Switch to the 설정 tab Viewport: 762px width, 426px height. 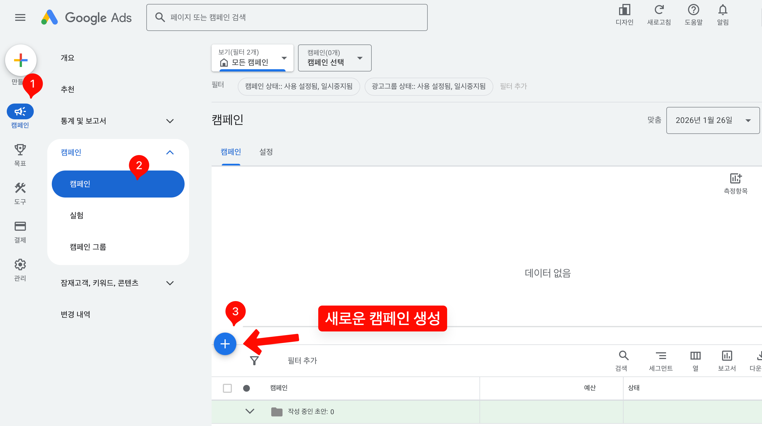click(x=266, y=152)
